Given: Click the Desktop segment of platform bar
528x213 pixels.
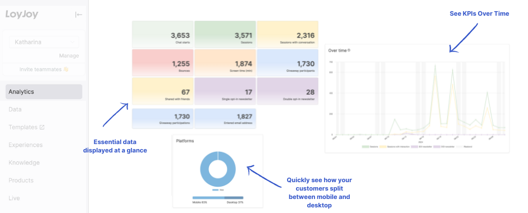Looking at the screenshot, I should (234, 198).
